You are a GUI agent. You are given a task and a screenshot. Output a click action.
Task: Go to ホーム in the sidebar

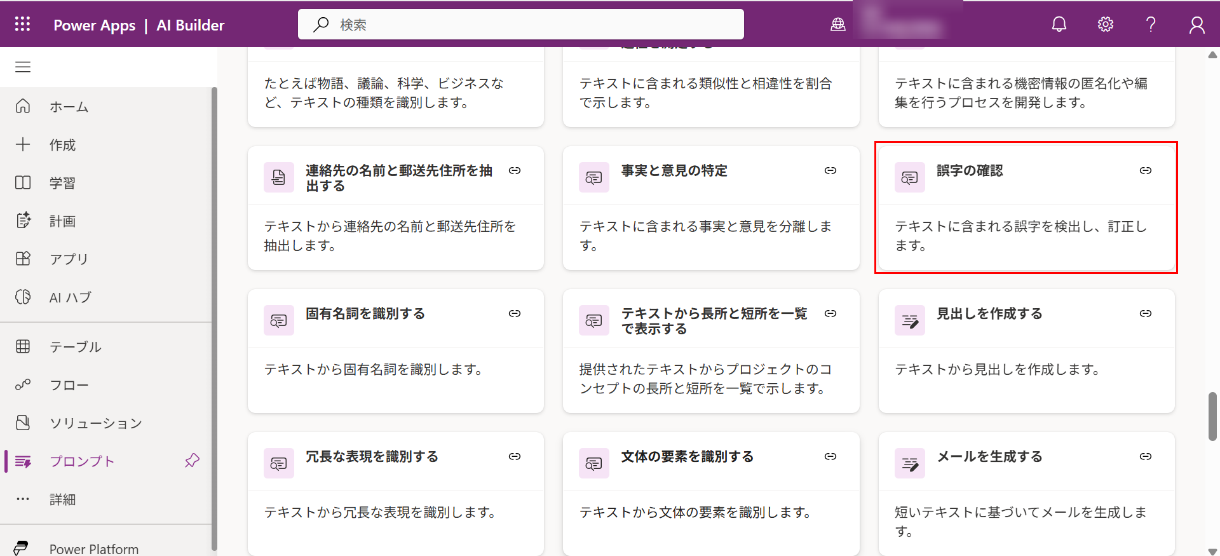(69, 107)
